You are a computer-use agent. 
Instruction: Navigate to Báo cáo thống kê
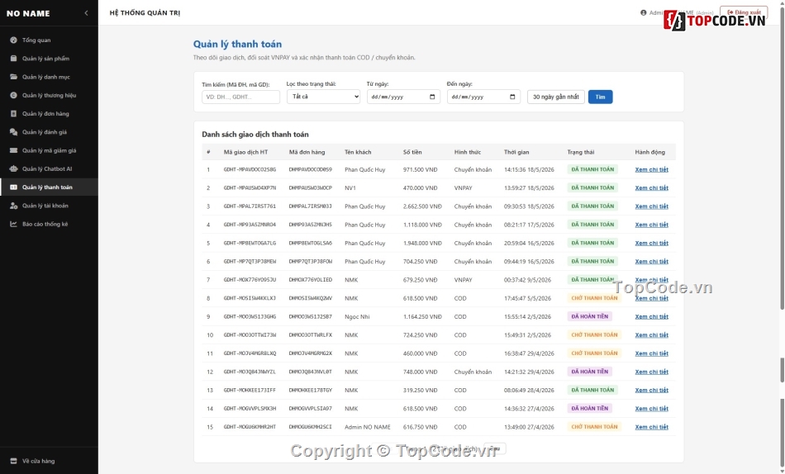(x=49, y=225)
